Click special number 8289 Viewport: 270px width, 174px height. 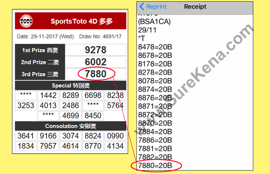(x=70, y=96)
